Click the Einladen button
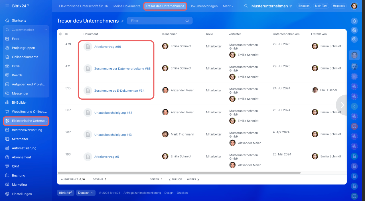 pos(304,6)
